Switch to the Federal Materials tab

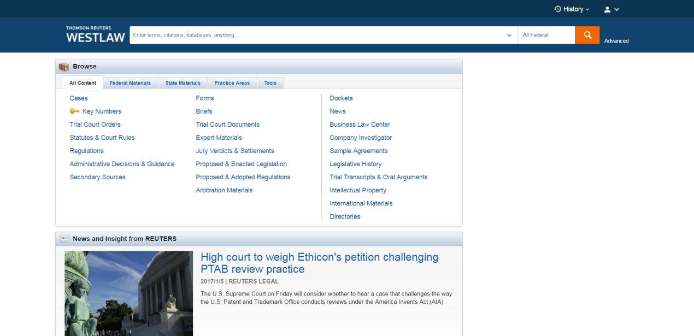130,83
